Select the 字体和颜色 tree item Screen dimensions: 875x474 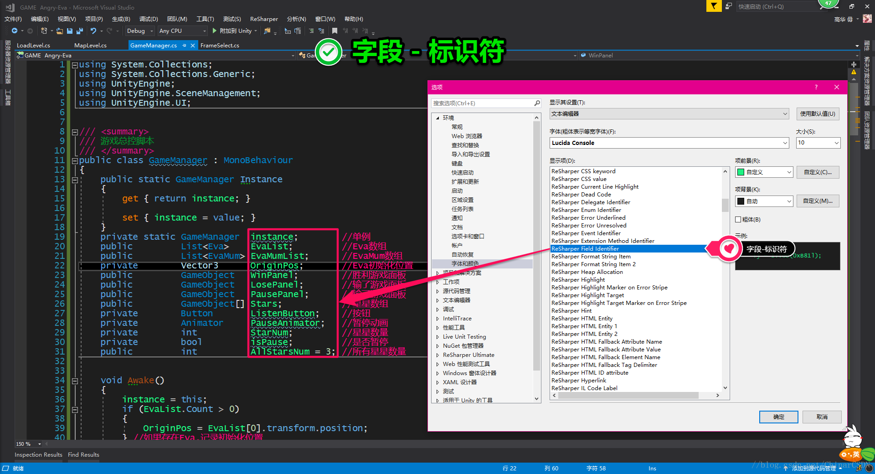tap(465, 263)
